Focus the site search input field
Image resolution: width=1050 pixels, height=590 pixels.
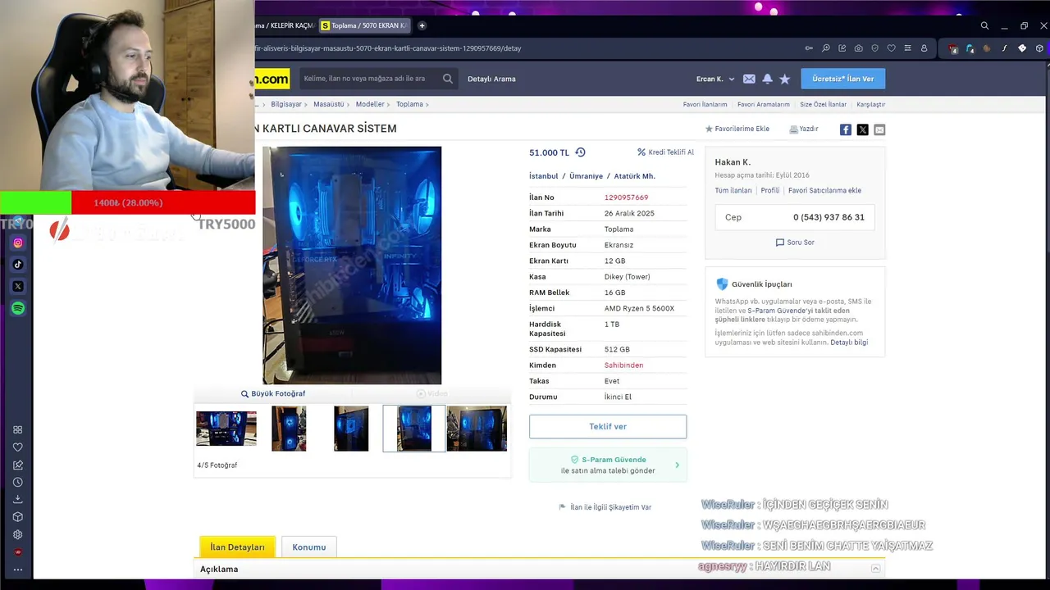pos(369,79)
